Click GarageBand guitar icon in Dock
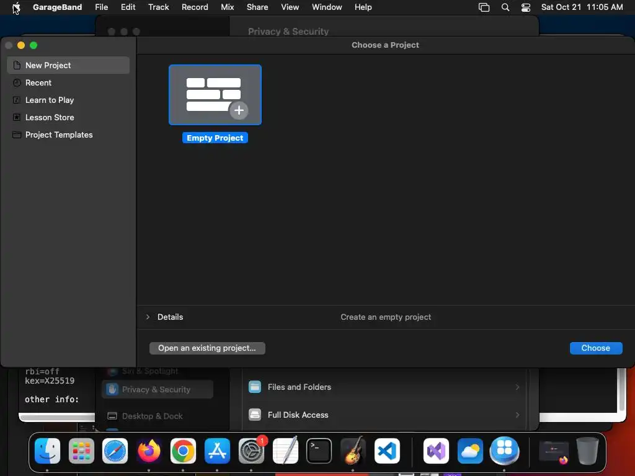 click(353, 451)
